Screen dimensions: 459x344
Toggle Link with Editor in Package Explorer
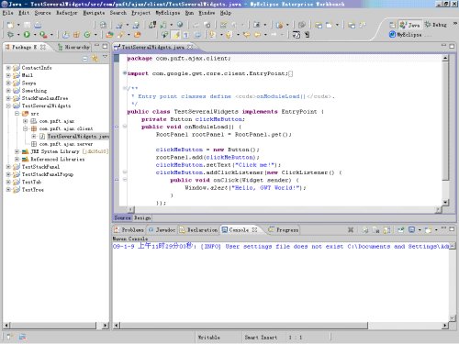95,58
